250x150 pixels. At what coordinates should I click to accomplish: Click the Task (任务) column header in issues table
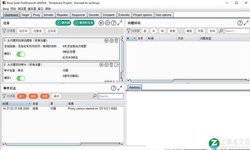[141, 38]
